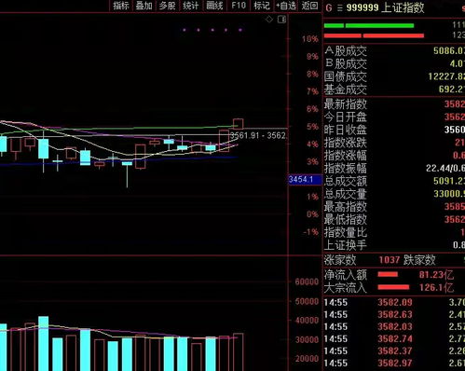This screenshot has height=371, width=465.
Task: Open F10 company information
Action: 239,6
